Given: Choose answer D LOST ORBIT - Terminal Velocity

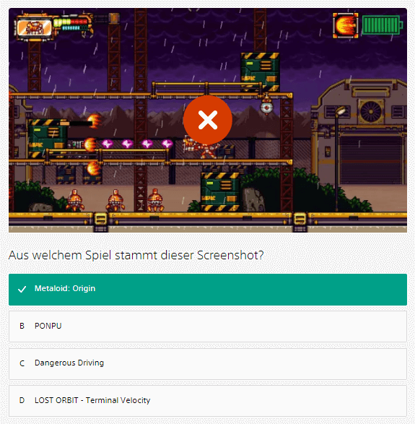Looking at the screenshot, I should (208, 401).
